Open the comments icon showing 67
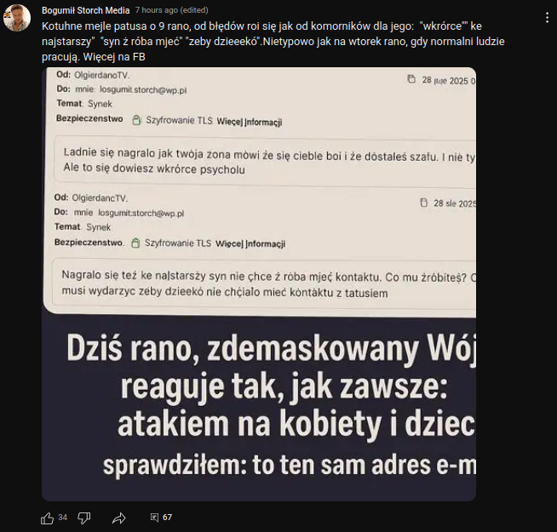 (x=154, y=518)
